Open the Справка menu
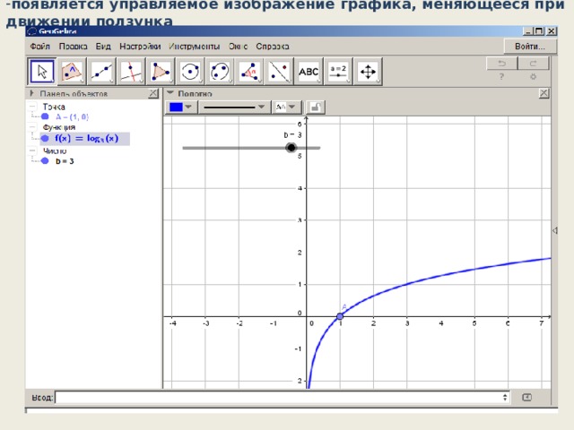The height and width of the screenshot is (430, 574). click(273, 47)
